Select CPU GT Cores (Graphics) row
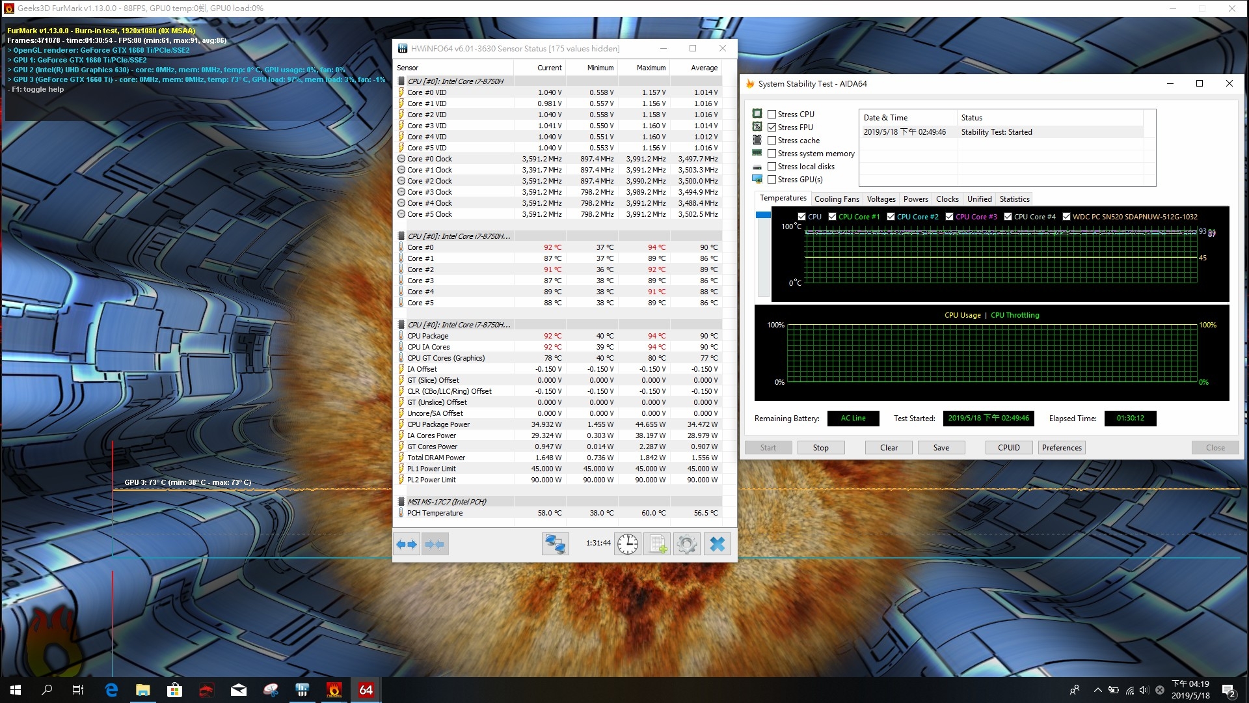 [558, 358]
